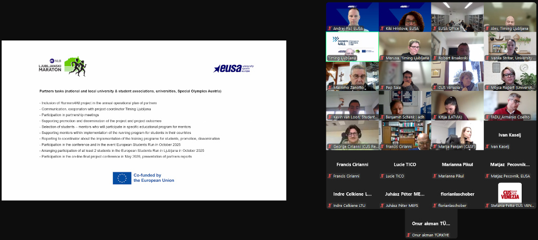Click muted mic icon beside Juhász Péter MEFS
Screen dimensions: 538x240
pyautogui.click(x=382, y=205)
